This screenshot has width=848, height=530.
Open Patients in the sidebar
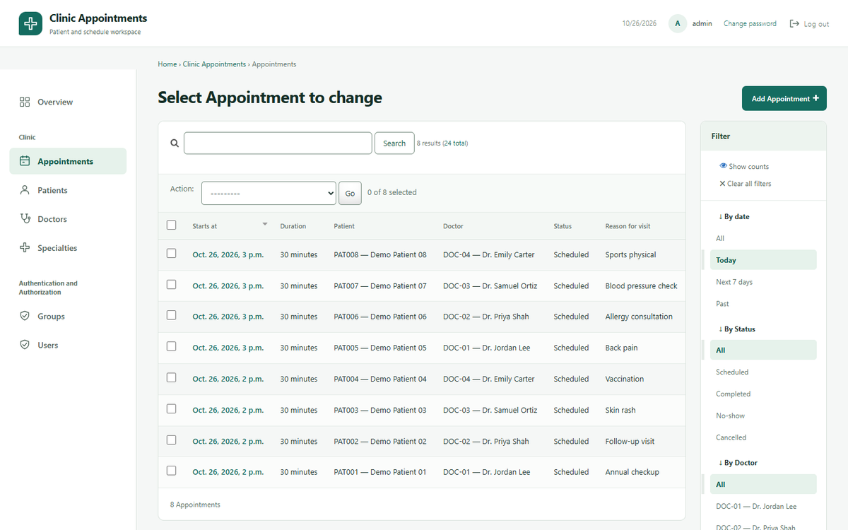point(68,190)
